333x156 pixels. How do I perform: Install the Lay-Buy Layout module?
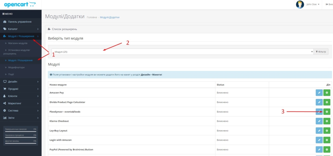(327, 130)
